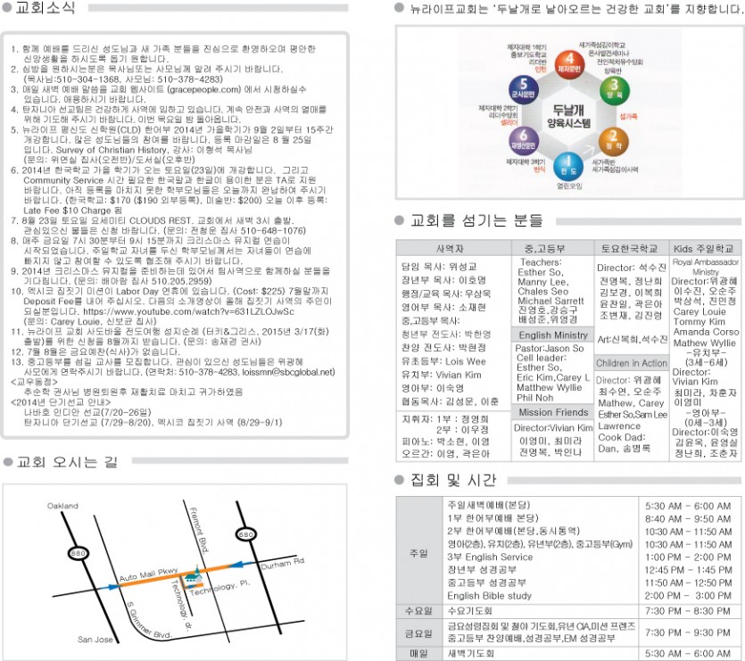
Task: Click the S Grimmer Blvd. road label
Action: click(149, 621)
